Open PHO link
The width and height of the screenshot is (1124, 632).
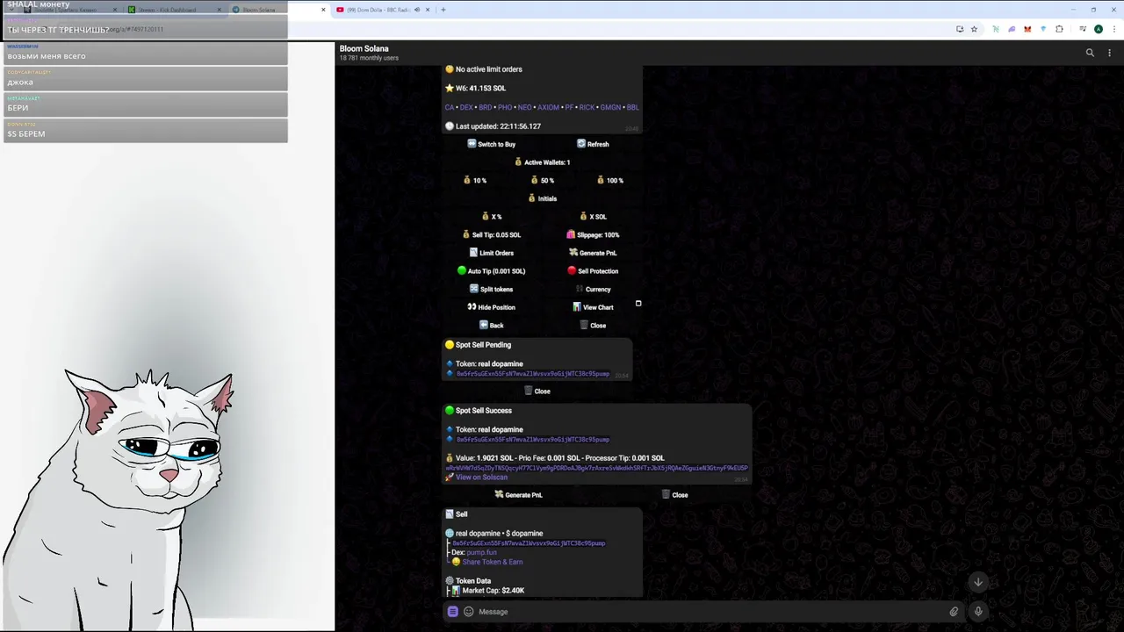click(x=505, y=107)
